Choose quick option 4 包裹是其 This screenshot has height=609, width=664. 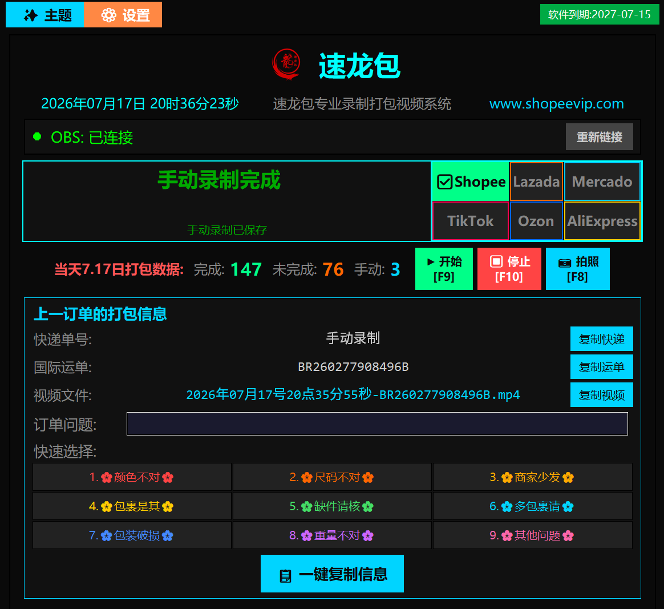click(x=132, y=506)
